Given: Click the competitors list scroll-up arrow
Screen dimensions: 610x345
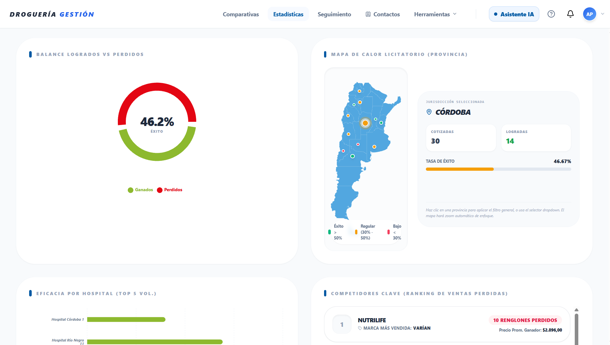Looking at the screenshot, I should 576,310.
